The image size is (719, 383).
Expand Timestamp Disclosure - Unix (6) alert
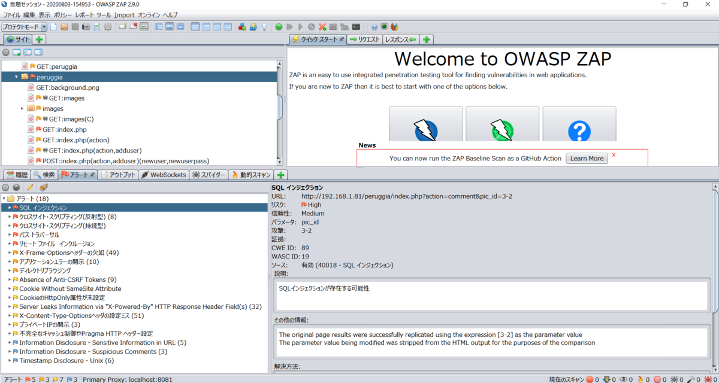point(10,360)
